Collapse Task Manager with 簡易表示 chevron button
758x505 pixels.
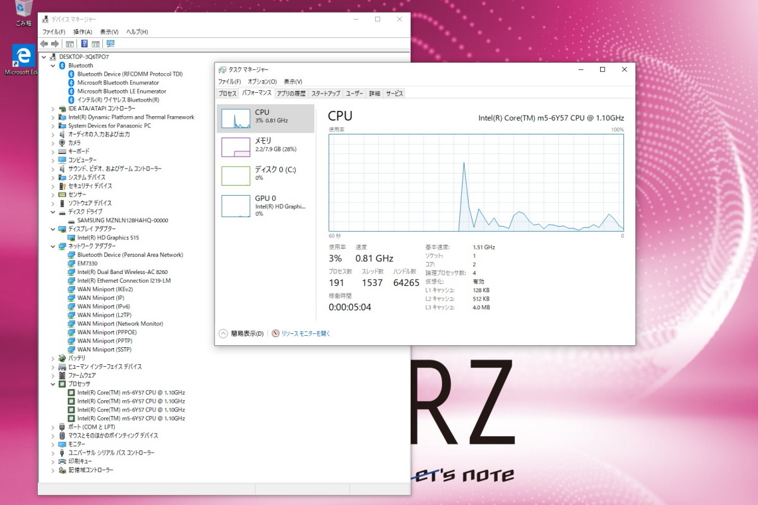[223, 333]
